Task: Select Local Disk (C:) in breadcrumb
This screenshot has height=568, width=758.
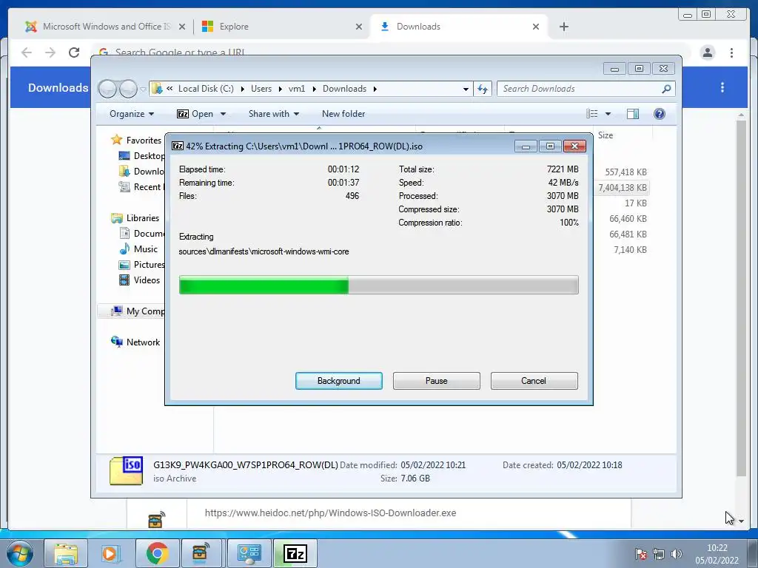Action: click(x=206, y=89)
